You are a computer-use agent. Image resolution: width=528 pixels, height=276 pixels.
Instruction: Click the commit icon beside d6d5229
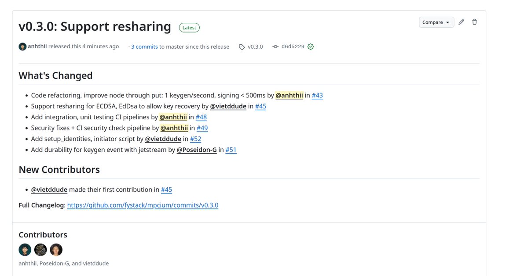275,47
